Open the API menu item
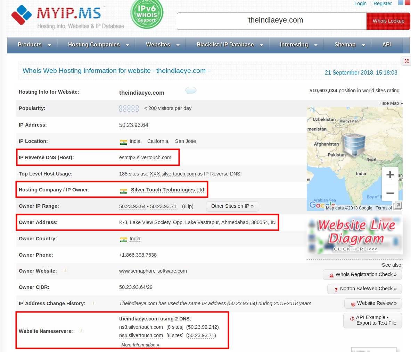The height and width of the screenshot is (352, 411). click(387, 45)
